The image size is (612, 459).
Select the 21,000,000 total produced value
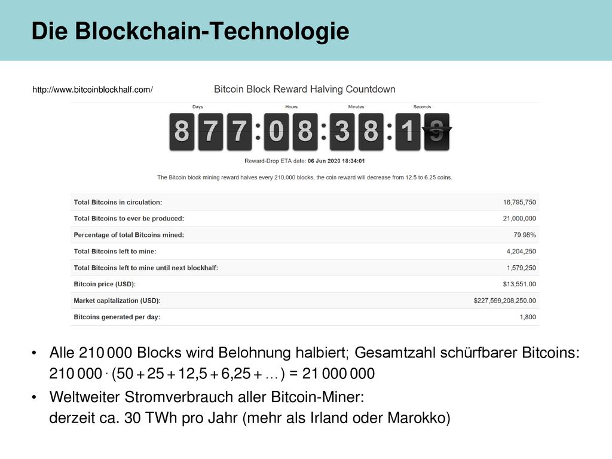click(x=519, y=219)
